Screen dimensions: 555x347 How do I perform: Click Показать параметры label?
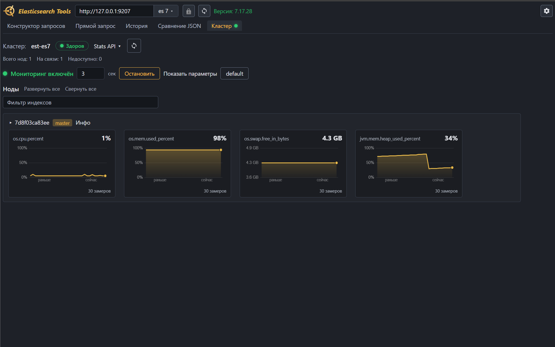point(190,74)
